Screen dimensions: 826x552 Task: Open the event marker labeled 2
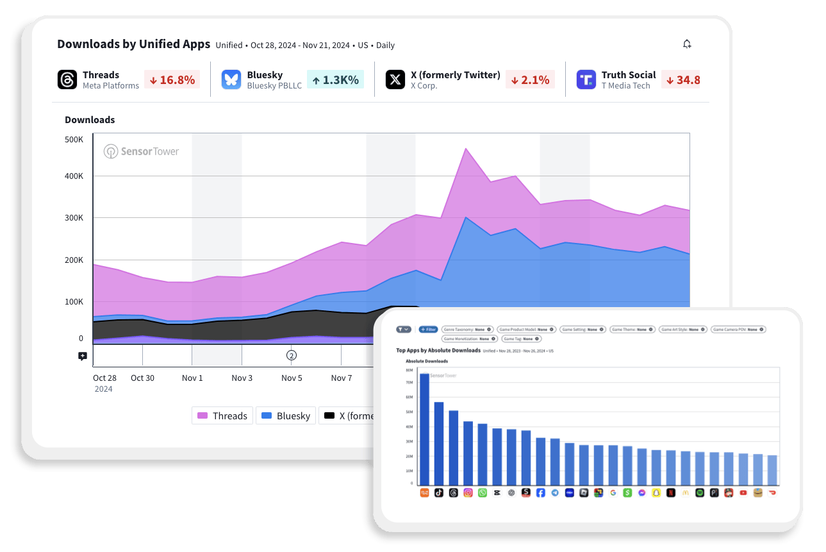click(291, 355)
